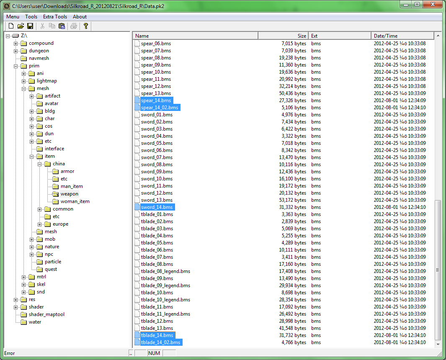The width and height of the screenshot is (446, 360).
Task: Click the New file toolbar icon
Action: (11, 26)
